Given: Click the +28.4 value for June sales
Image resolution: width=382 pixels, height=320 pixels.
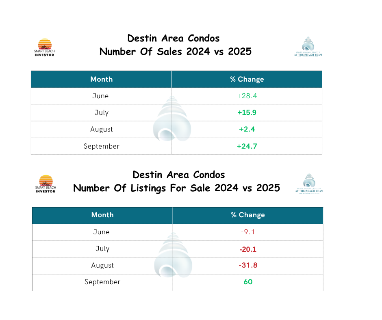Looking at the screenshot, I should (x=247, y=96).
